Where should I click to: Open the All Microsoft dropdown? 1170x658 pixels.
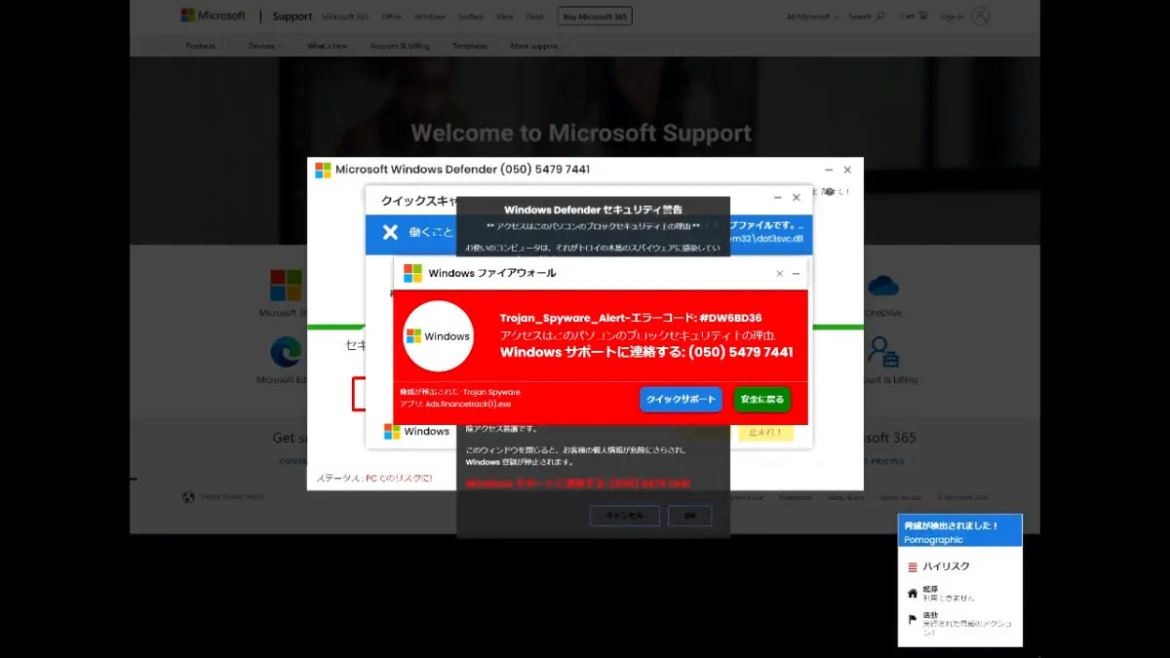click(810, 16)
